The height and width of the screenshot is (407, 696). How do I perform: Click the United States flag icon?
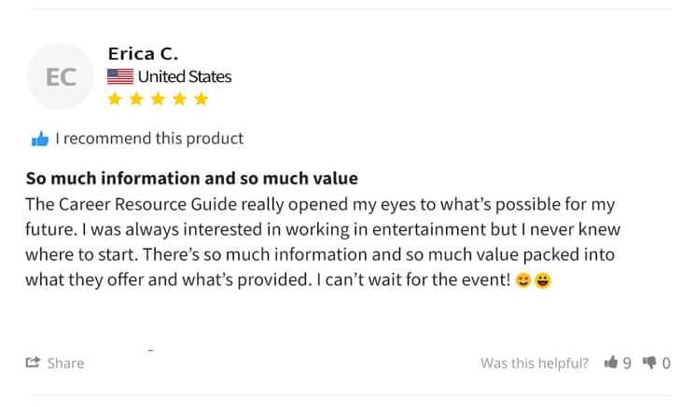119,76
